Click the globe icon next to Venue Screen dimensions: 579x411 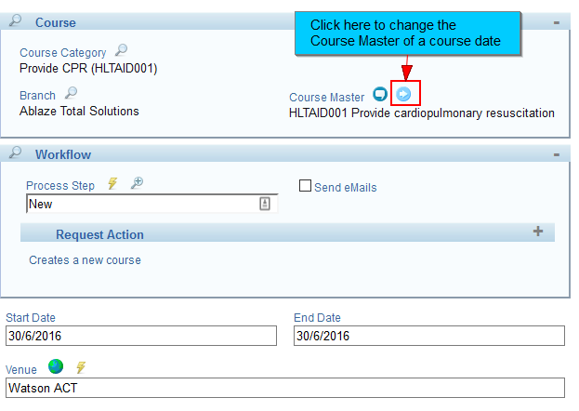56,366
